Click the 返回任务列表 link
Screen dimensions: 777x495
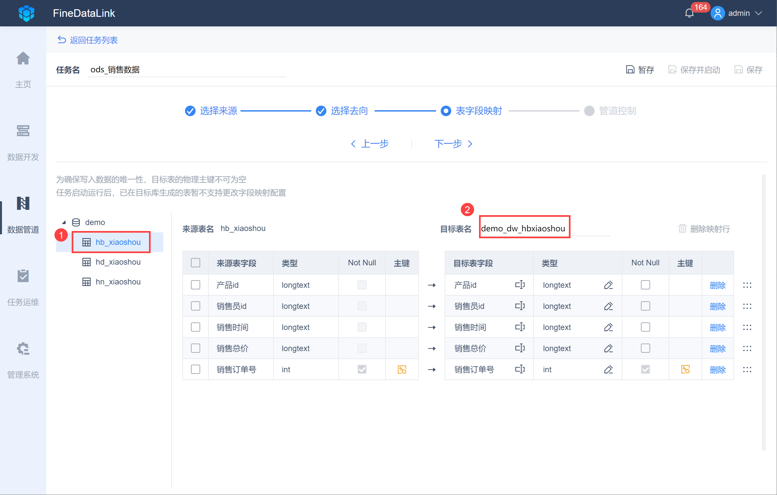(x=88, y=40)
